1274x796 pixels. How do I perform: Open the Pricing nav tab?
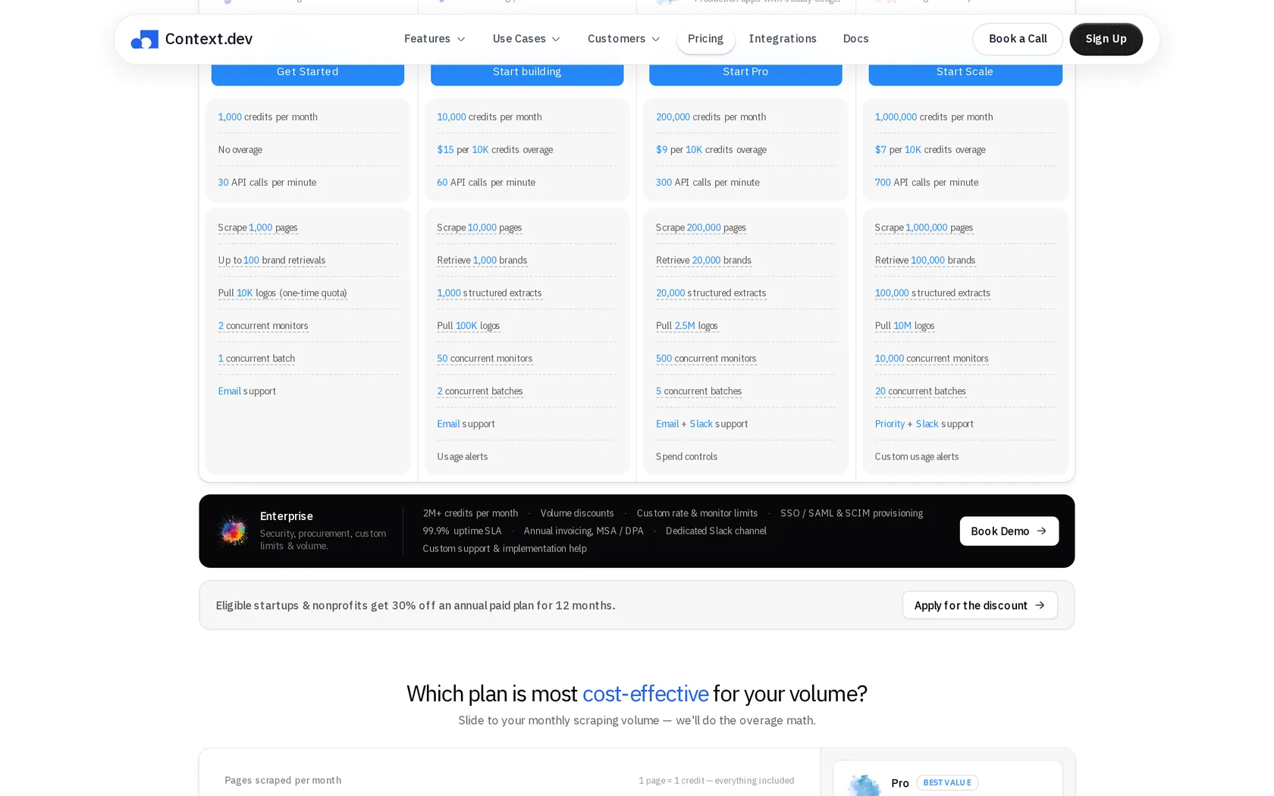pyautogui.click(x=705, y=39)
